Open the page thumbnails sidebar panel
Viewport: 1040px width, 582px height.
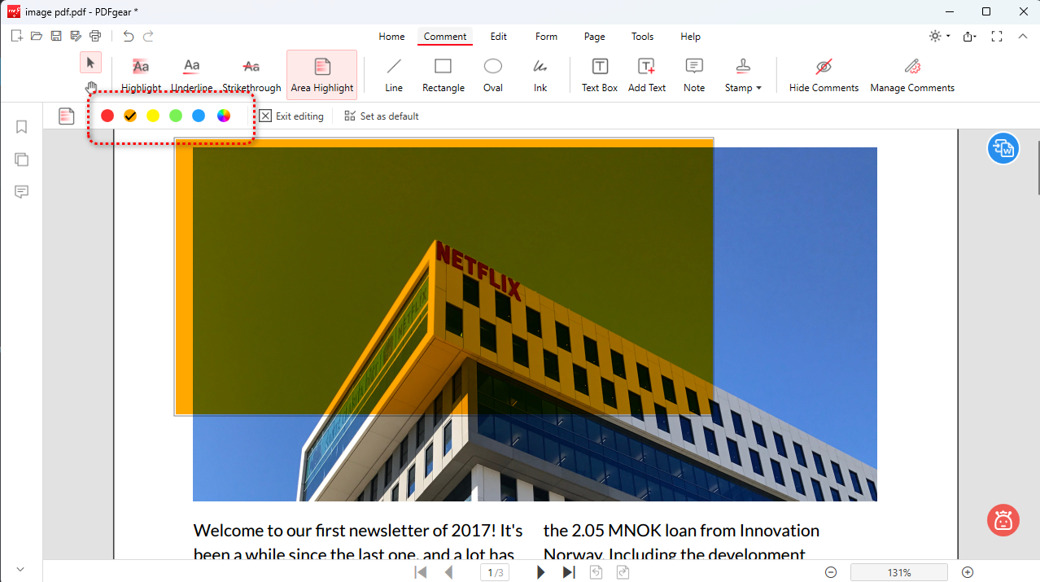pos(22,160)
